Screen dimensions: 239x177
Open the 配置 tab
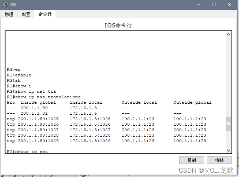tap(26, 15)
